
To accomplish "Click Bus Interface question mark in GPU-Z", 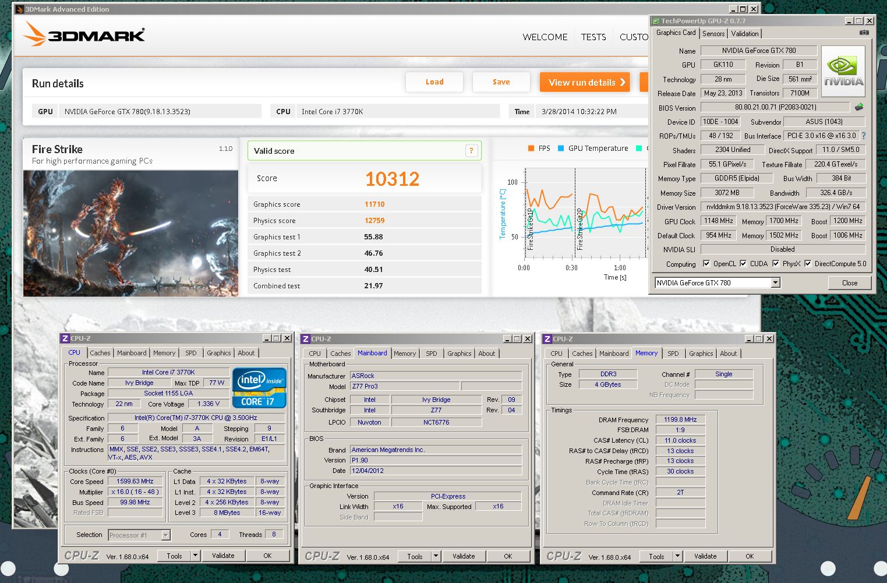I will point(863,136).
